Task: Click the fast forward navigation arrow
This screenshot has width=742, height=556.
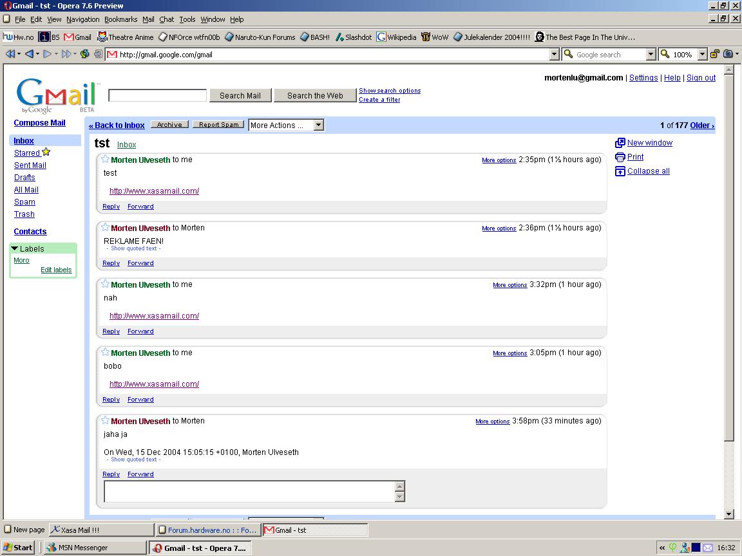Action: coord(66,54)
